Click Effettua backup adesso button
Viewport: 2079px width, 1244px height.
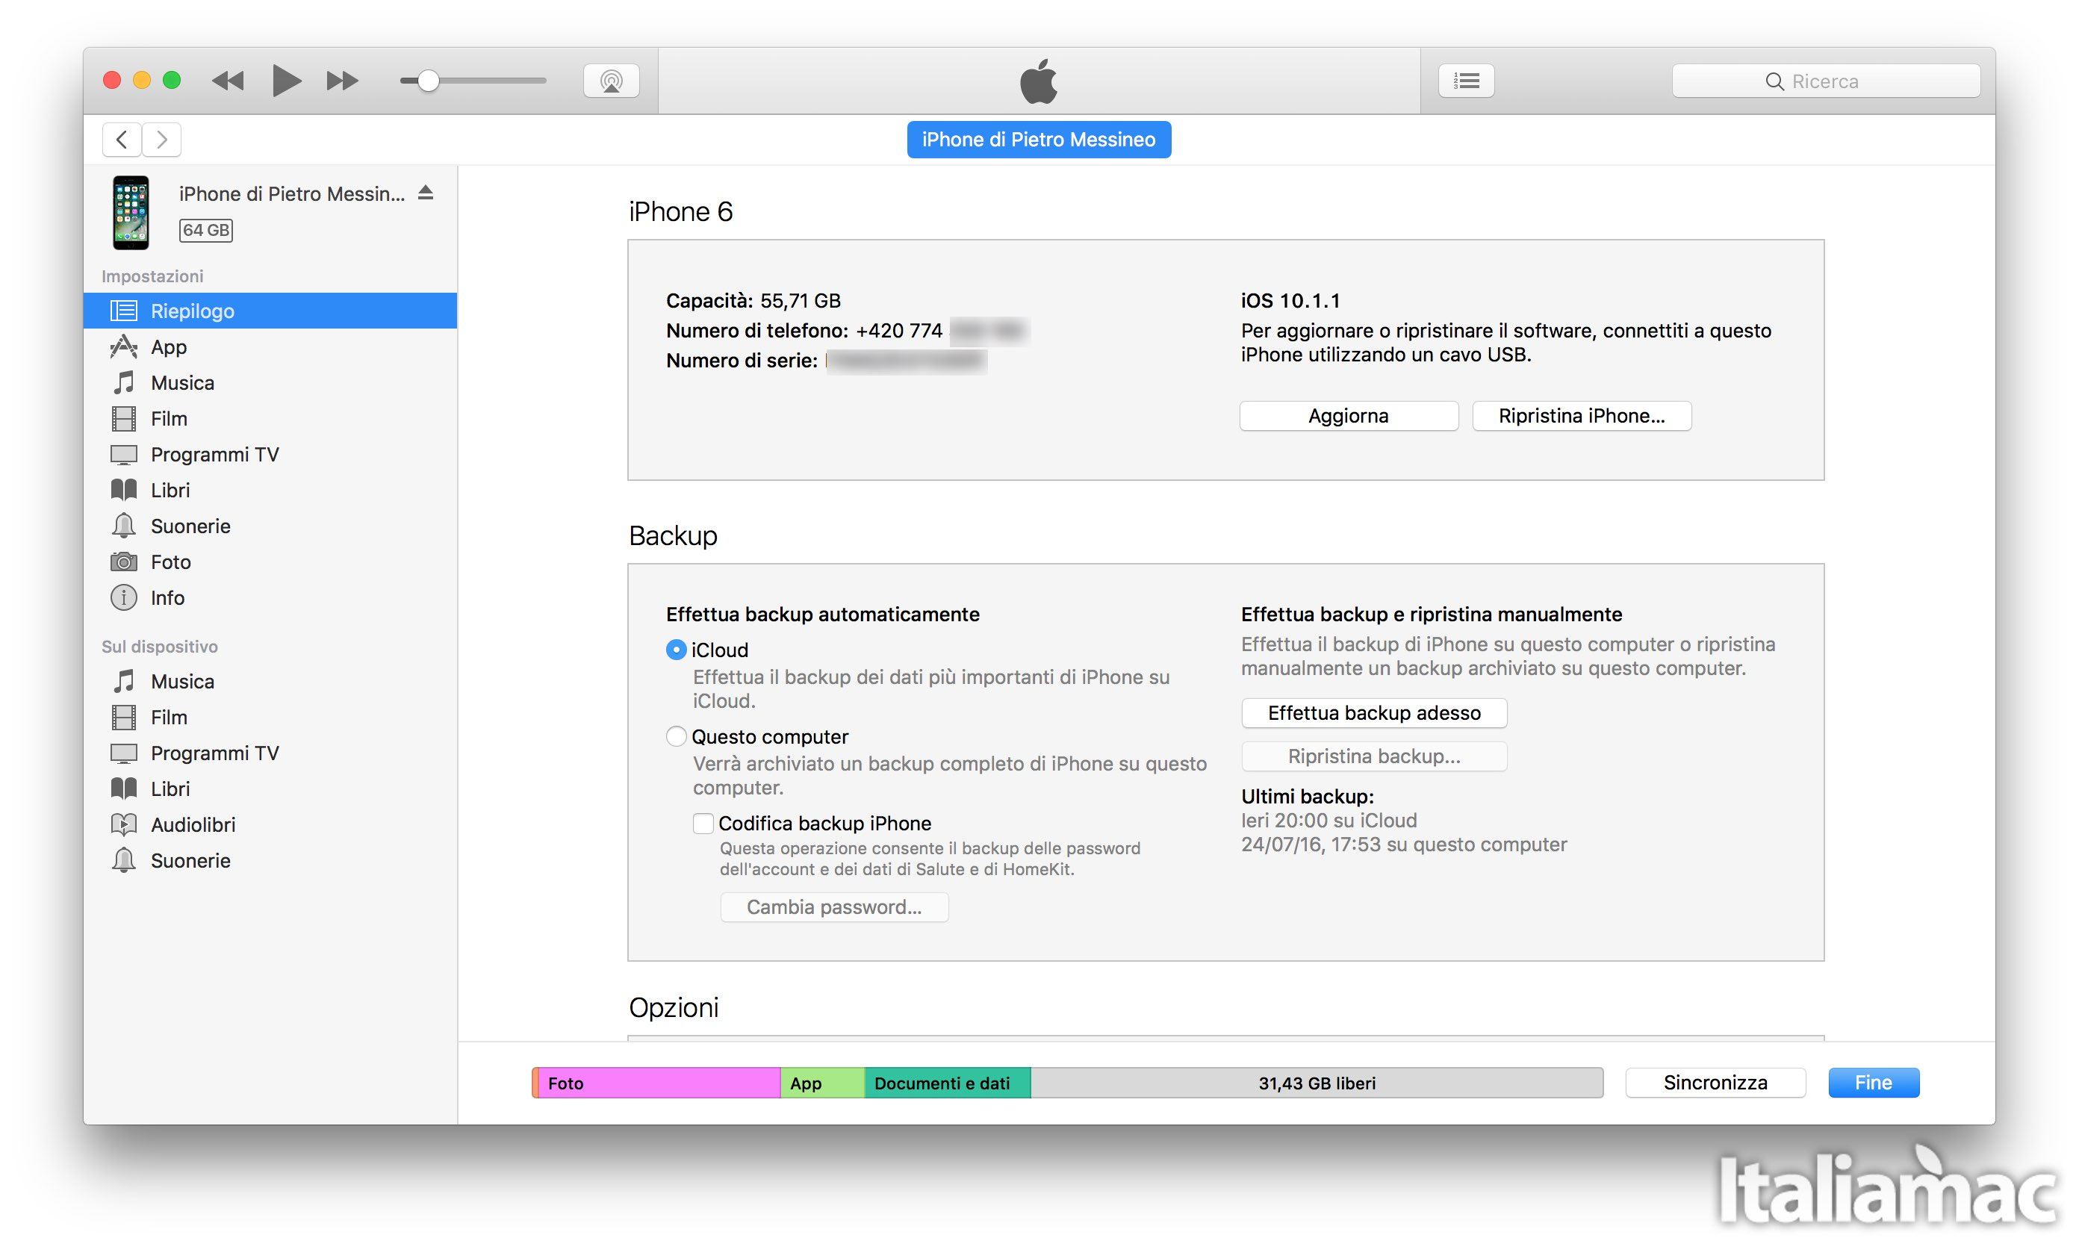point(1374,712)
